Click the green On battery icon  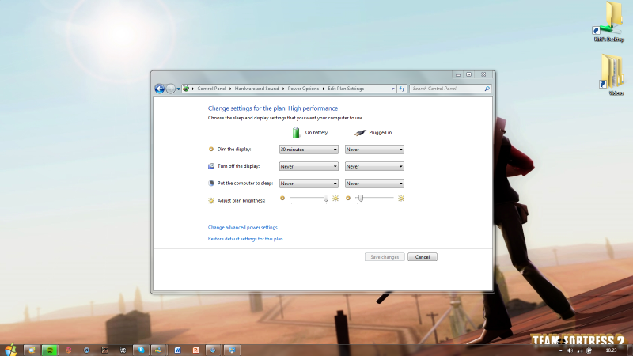[x=296, y=132]
